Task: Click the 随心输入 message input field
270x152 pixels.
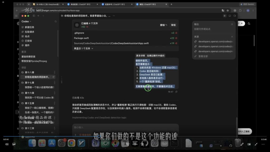Action: 125,127
